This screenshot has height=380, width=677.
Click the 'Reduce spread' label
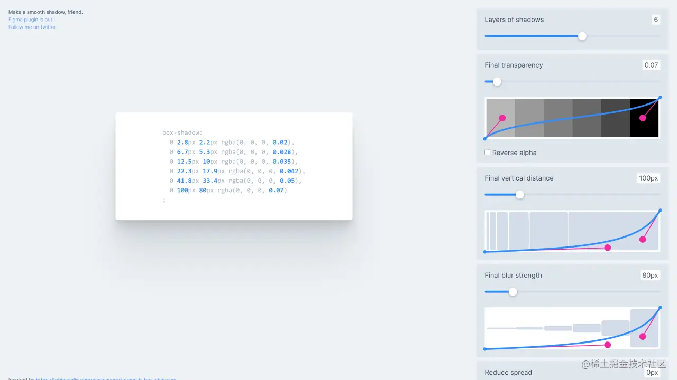click(x=508, y=372)
